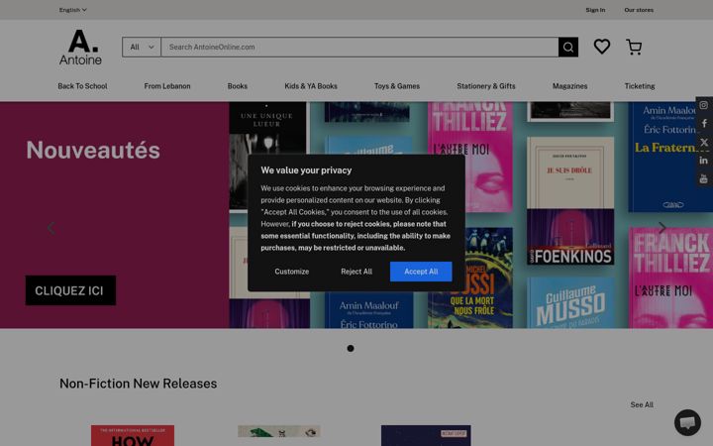Viewport: 713px width, 446px height.
Task: Open the red HOW book thumbnail
Action: (x=133, y=435)
